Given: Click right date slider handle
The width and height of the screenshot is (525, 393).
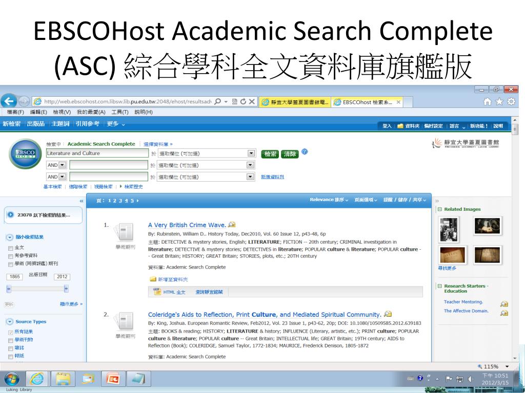Looking at the screenshot, I should pos(66,289).
